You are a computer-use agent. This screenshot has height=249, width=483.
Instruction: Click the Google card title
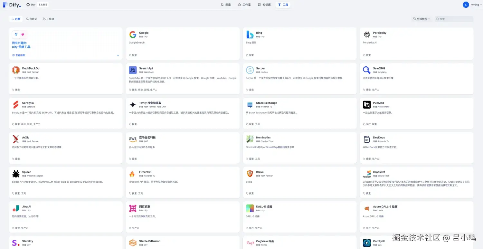tap(144, 33)
